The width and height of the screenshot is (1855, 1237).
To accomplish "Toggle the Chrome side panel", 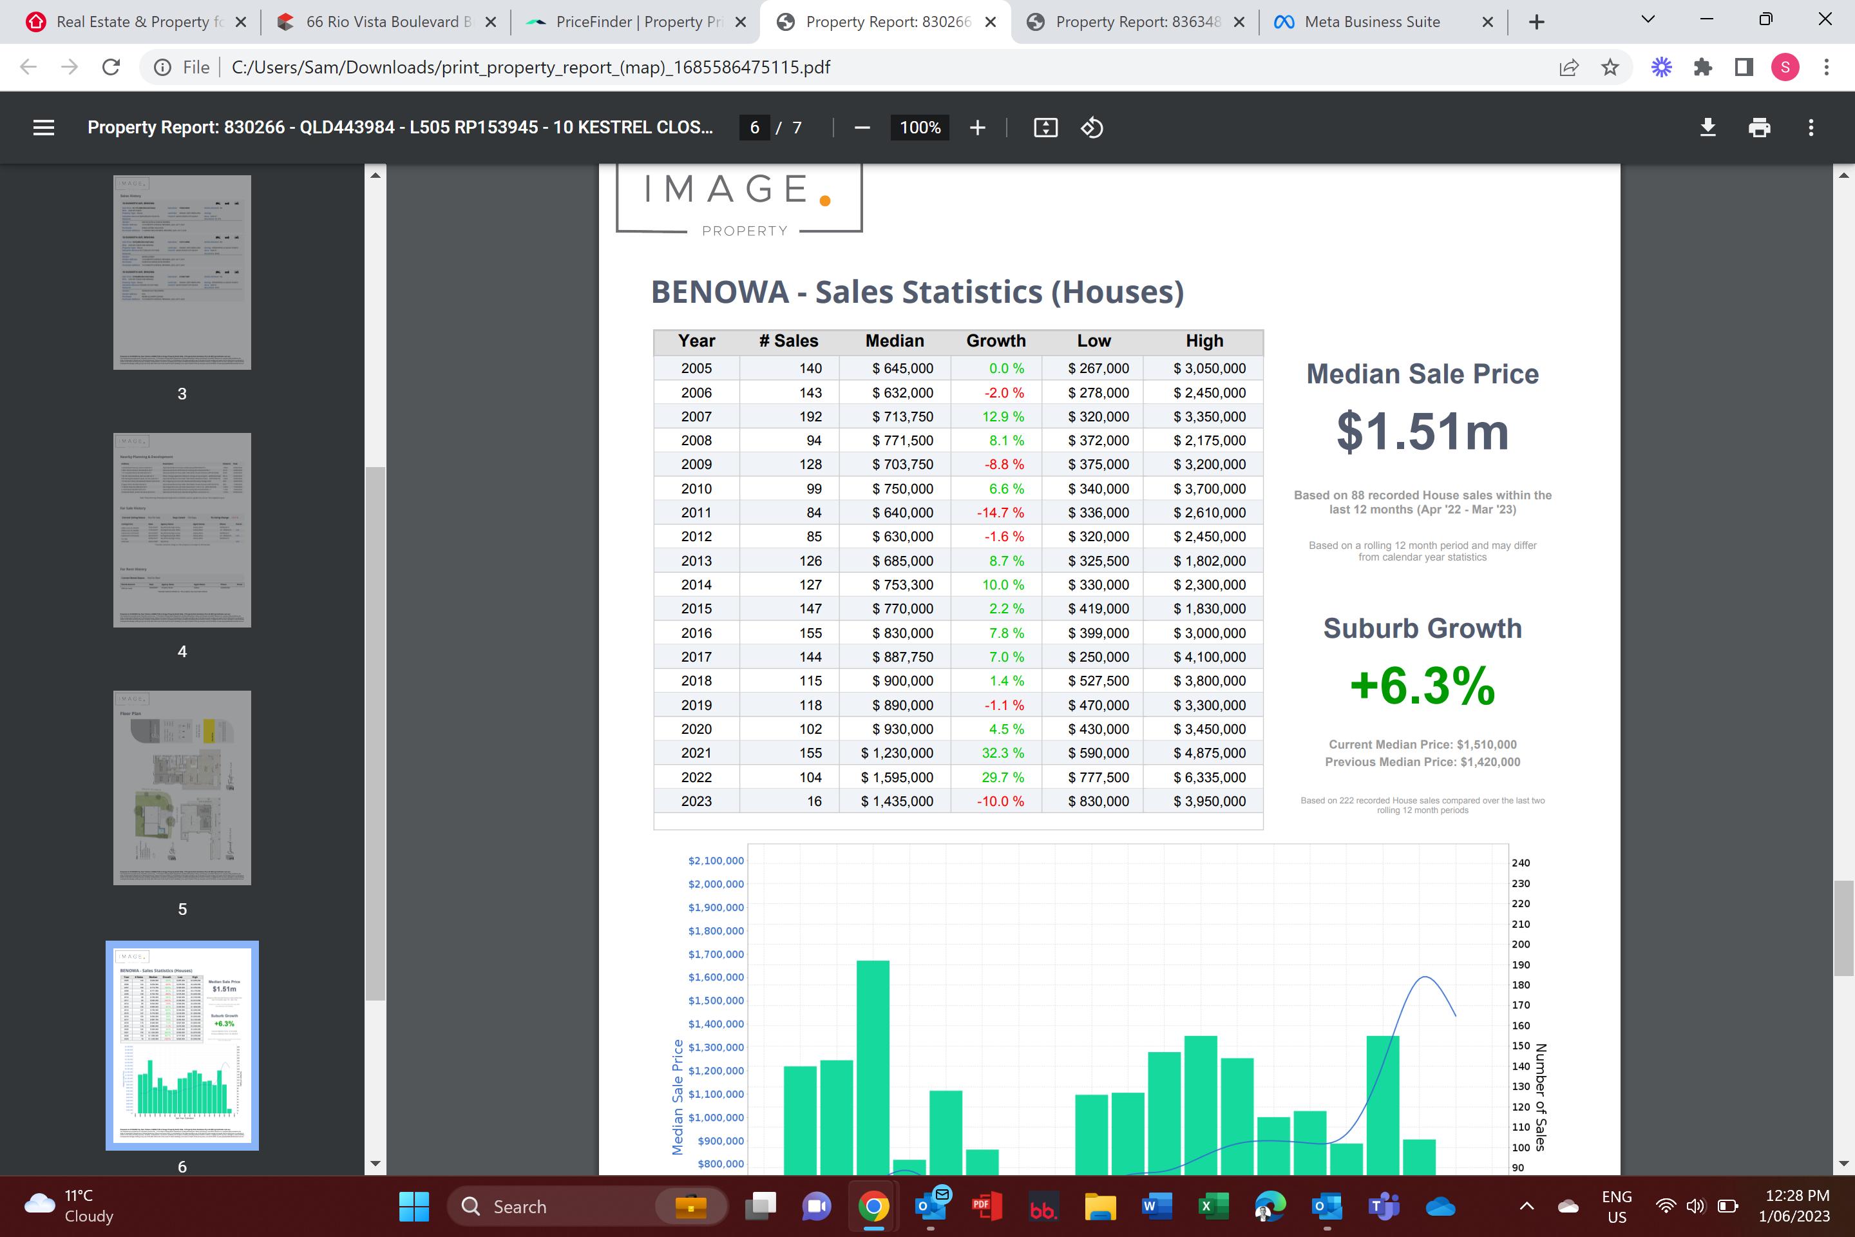I will pyautogui.click(x=1744, y=67).
